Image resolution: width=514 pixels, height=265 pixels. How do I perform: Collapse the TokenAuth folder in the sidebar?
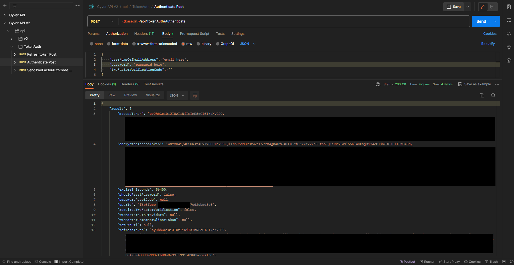pyautogui.click(x=11, y=46)
